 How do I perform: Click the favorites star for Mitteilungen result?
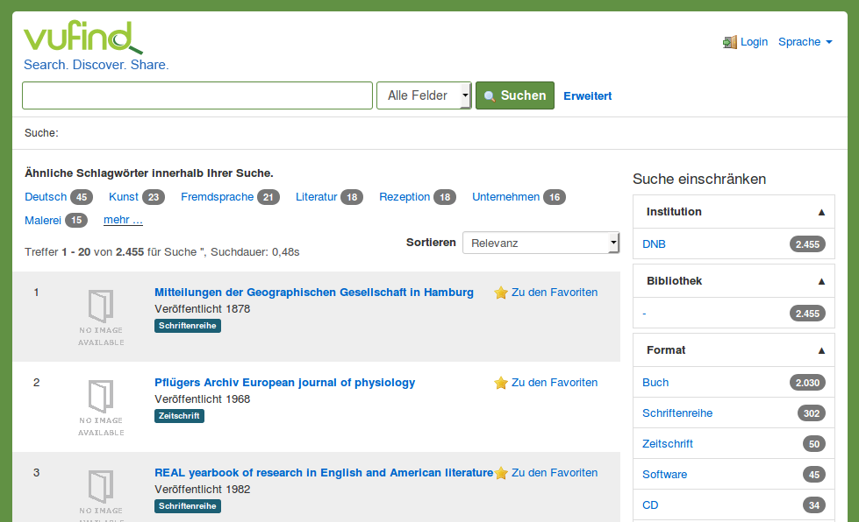pos(501,293)
